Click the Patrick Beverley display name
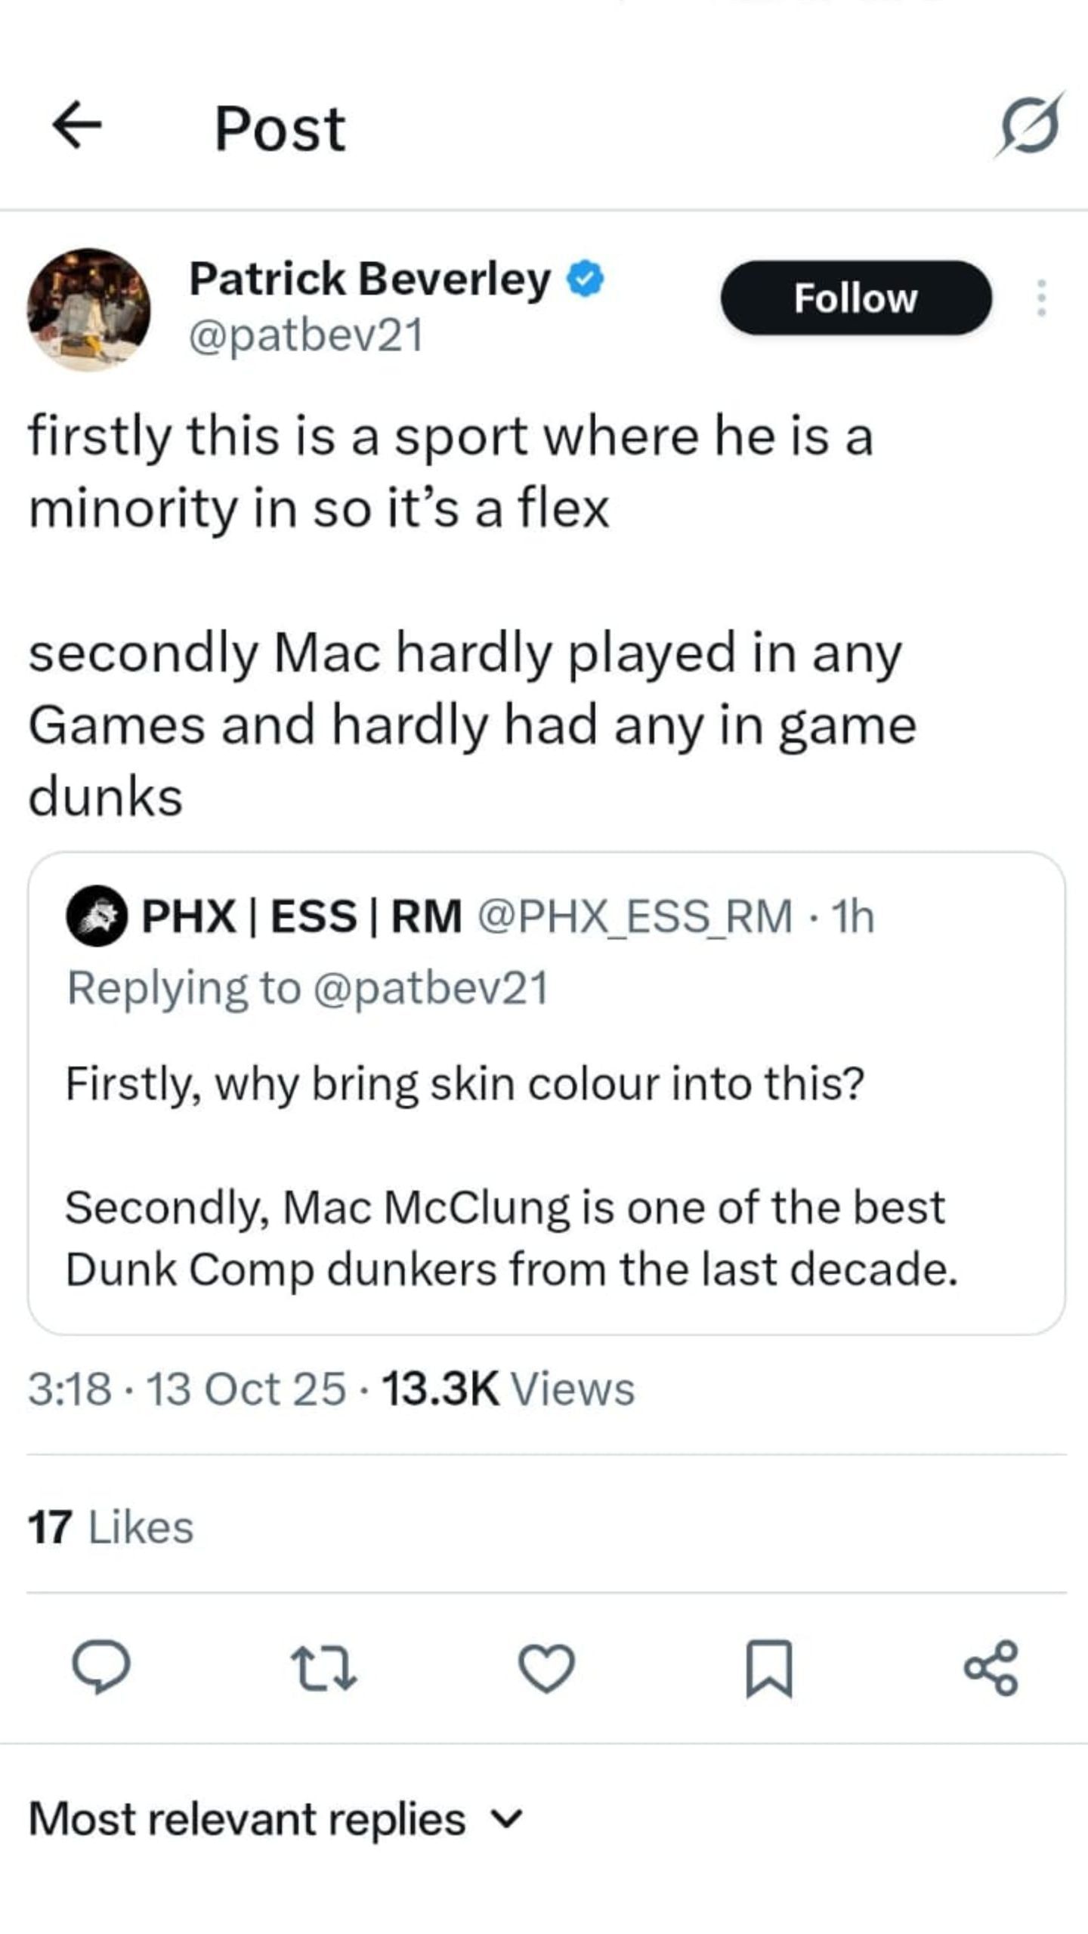1088x1934 pixels. (369, 280)
